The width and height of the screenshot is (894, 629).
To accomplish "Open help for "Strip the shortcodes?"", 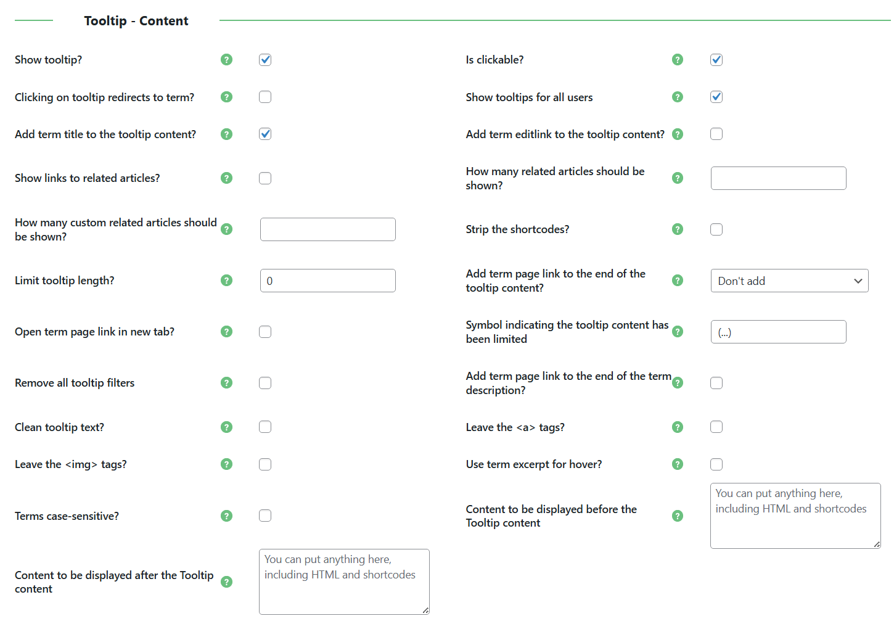I will tap(678, 229).
